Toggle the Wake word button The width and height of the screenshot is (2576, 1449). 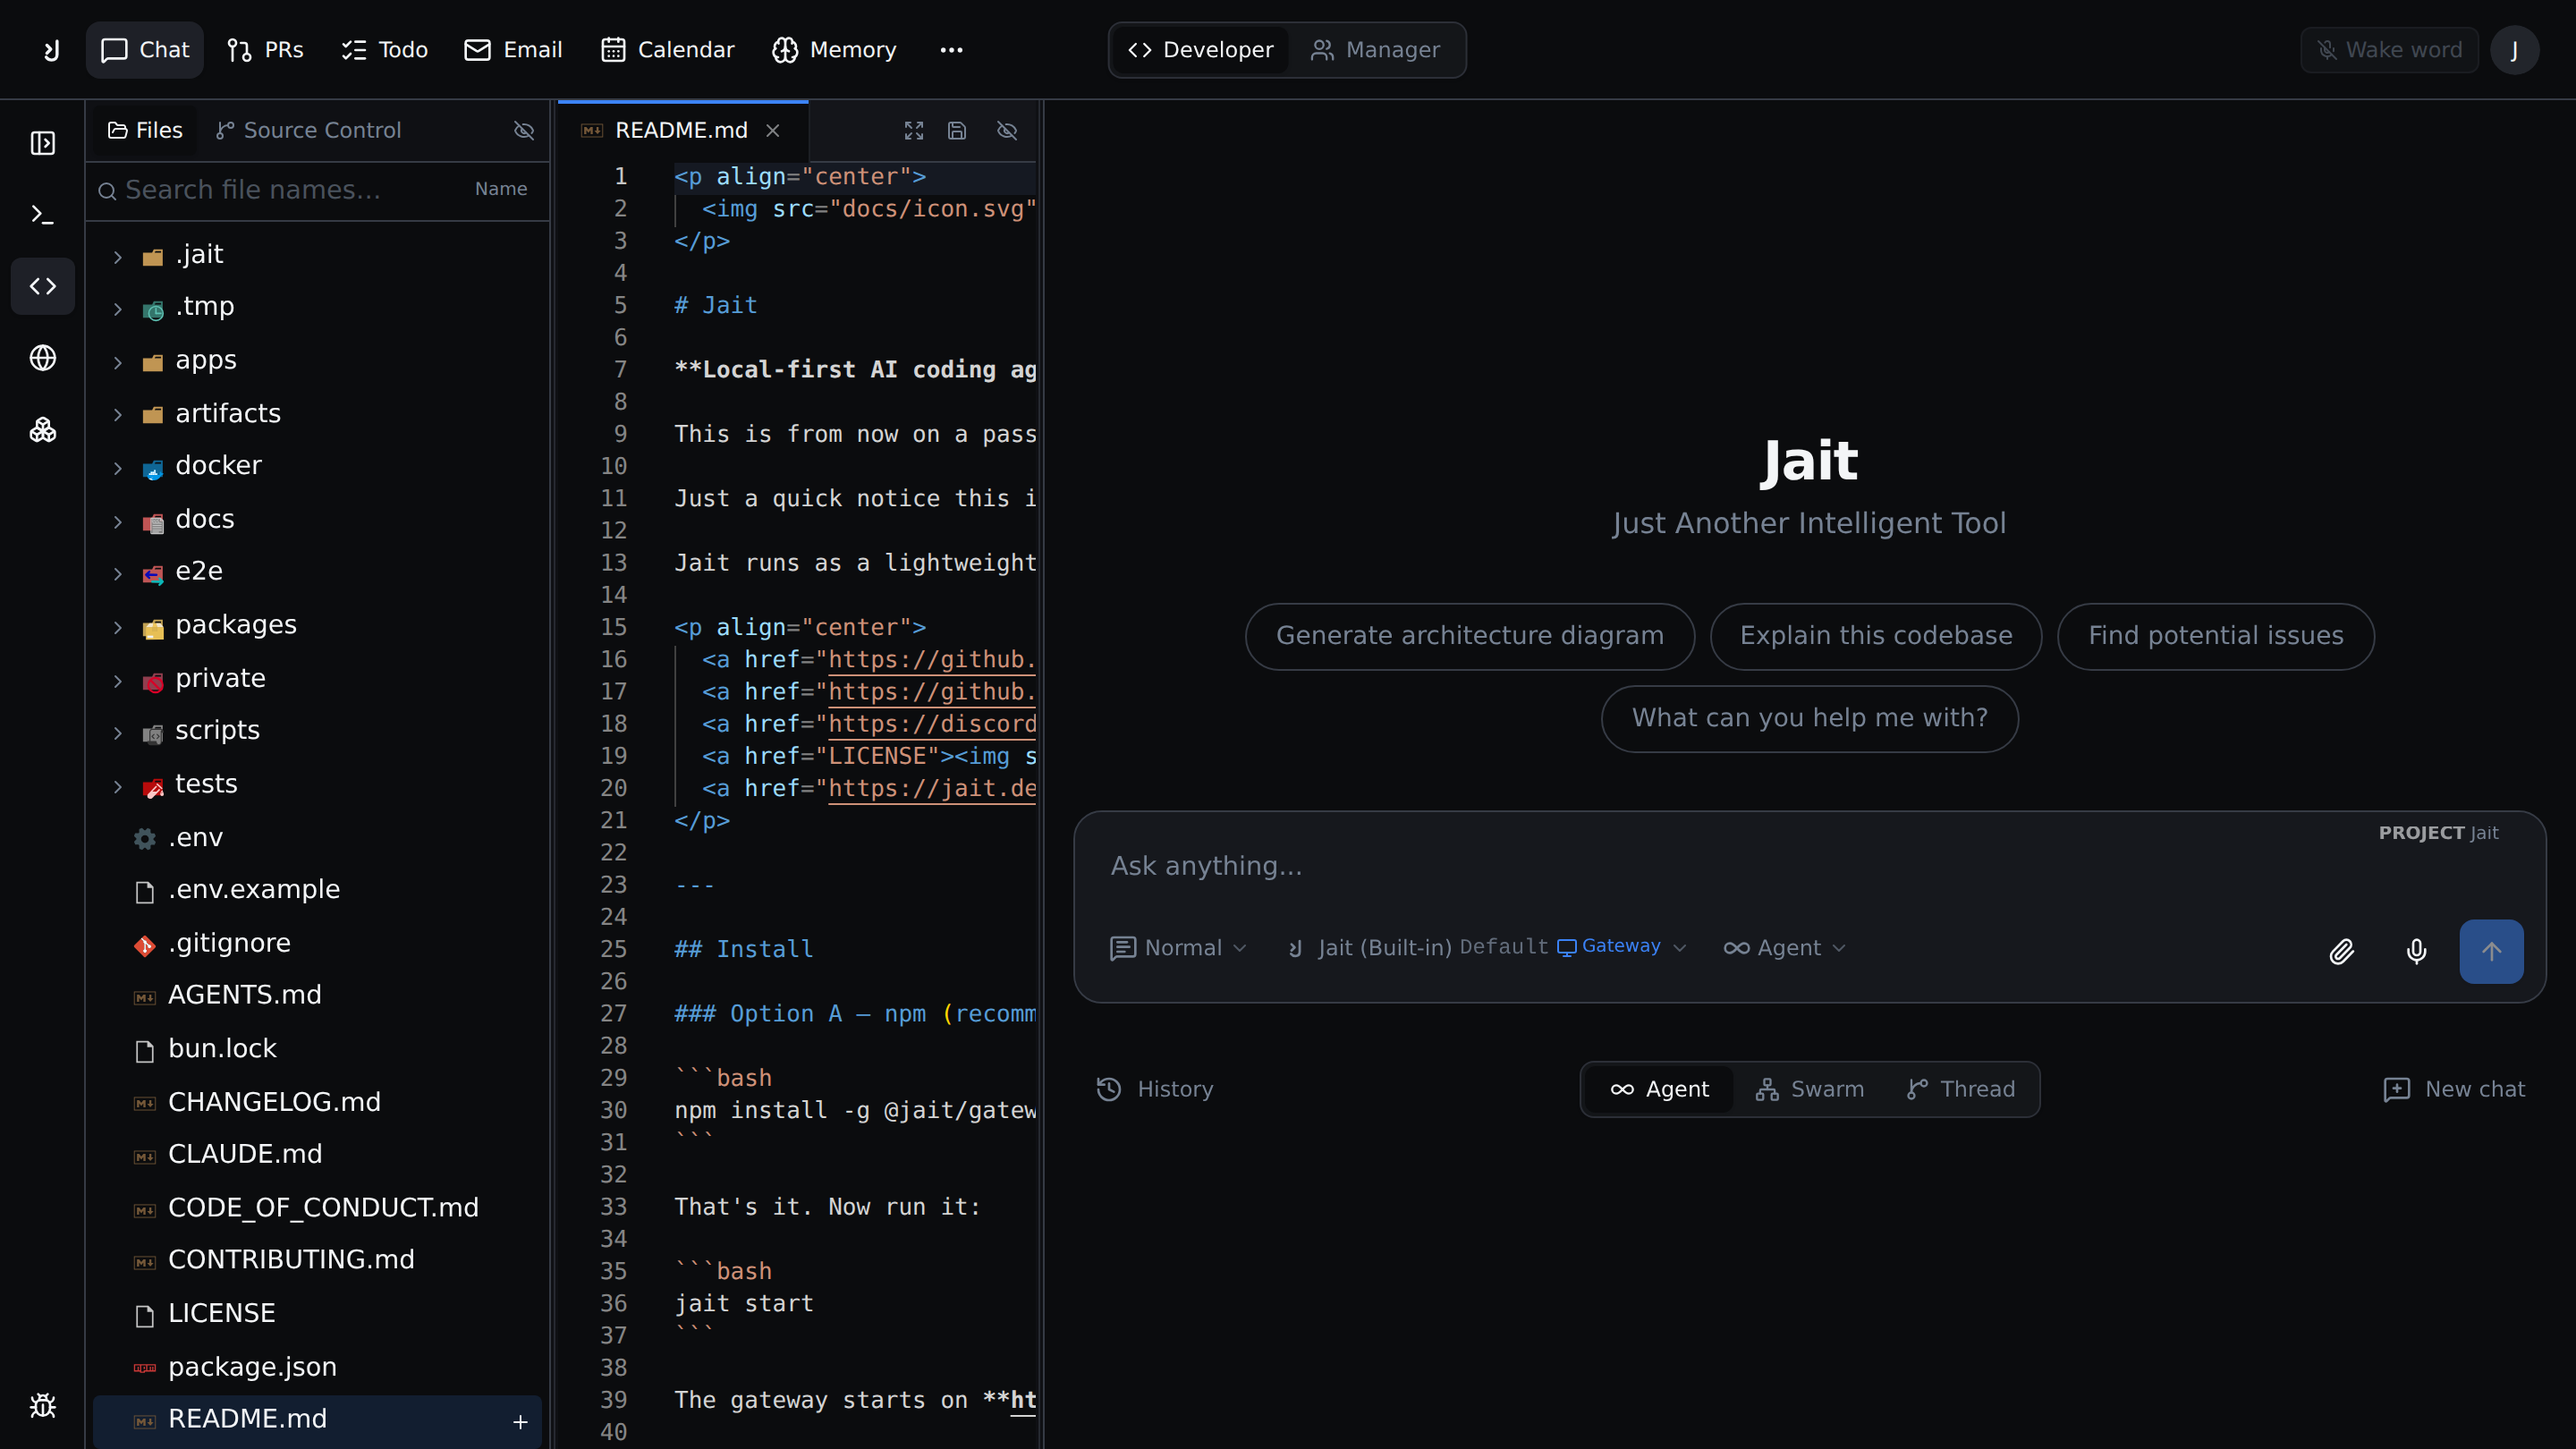coord(2389,50)
